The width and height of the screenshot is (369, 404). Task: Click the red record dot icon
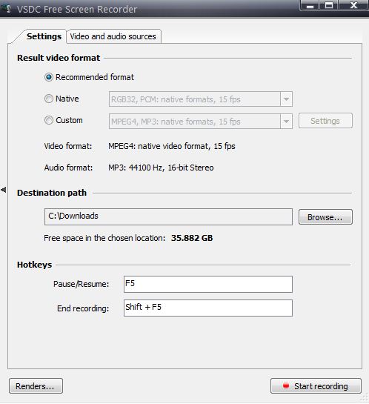click(286, 385)
